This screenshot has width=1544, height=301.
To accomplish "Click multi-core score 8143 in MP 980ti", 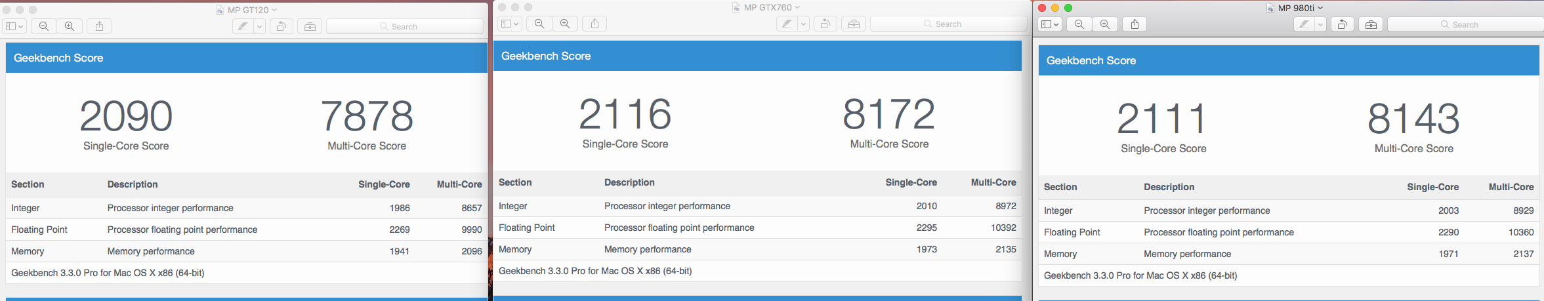I will pyautogui.click(x=1413, y=119).
